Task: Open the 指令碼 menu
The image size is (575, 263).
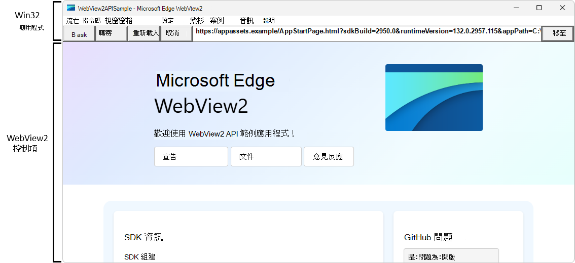Action: point(92,21)
